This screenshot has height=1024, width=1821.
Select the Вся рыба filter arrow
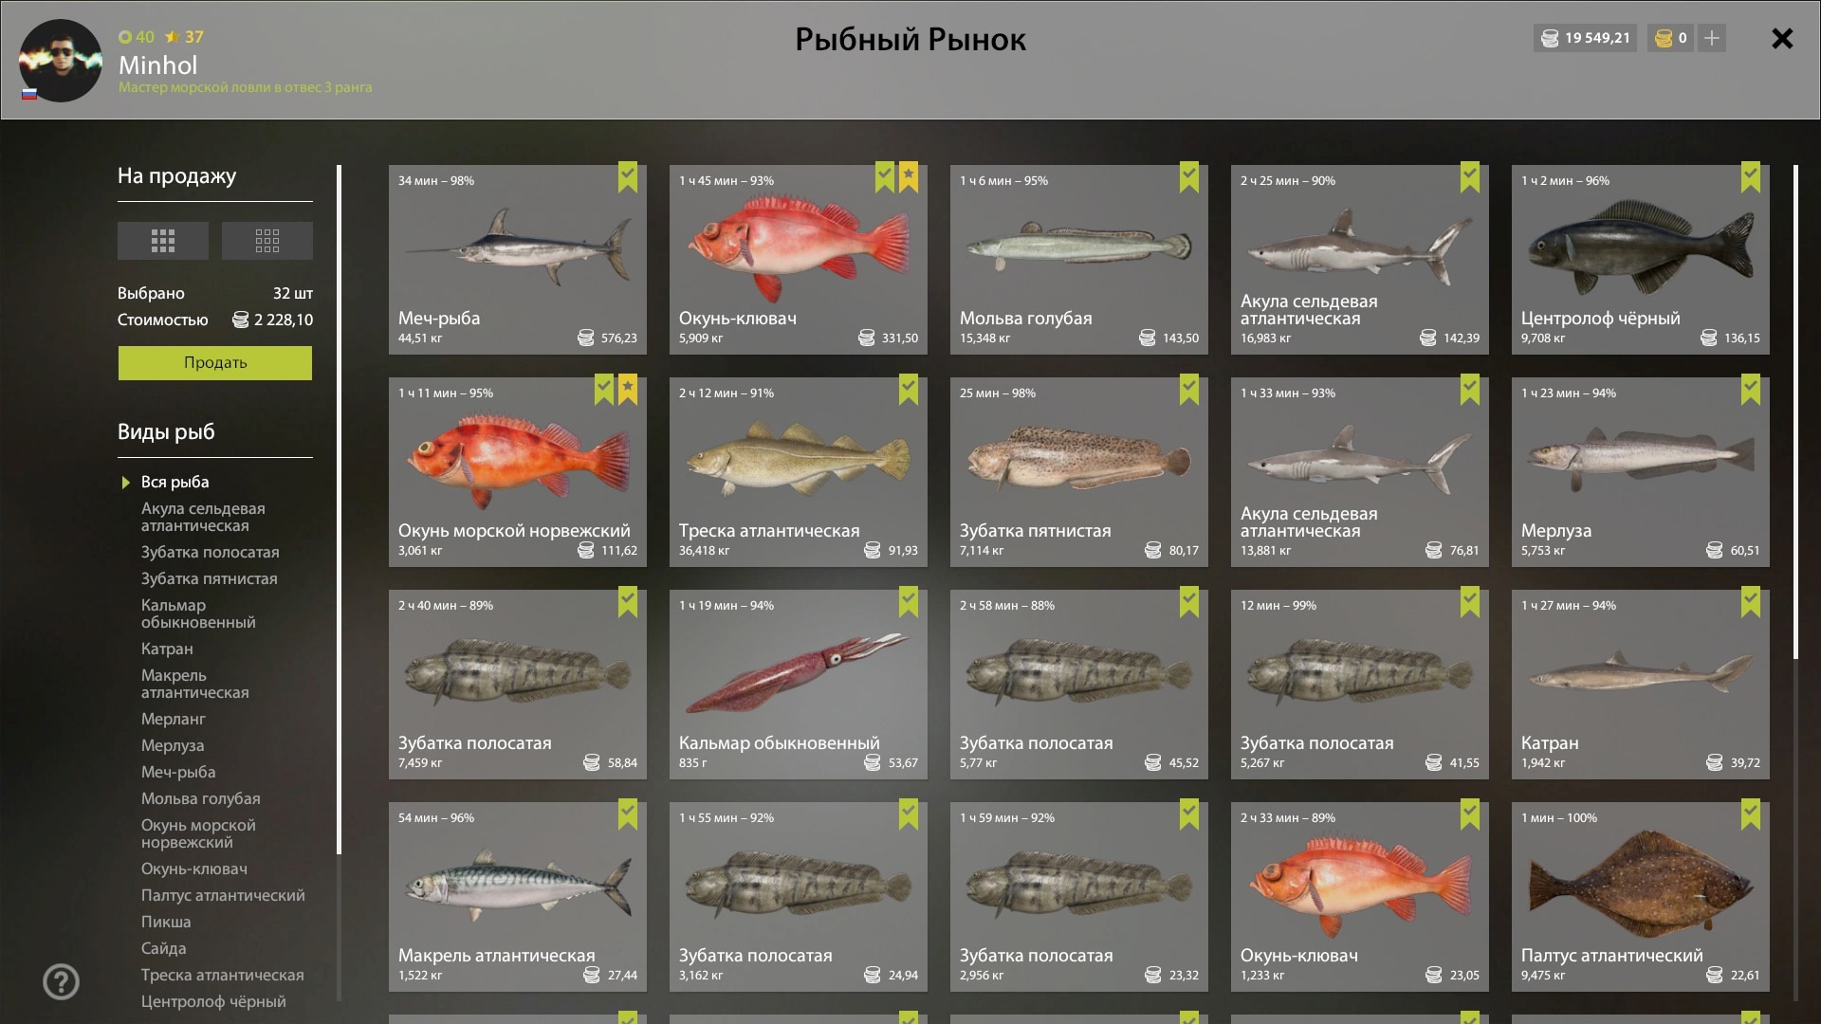click(126, 483)
